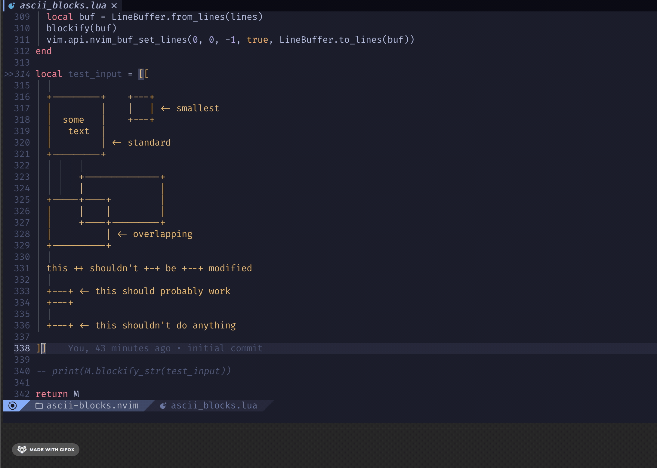Screen dimensions: 657x468
Task: Click the Lua icon in the statusline
Action: [x=163, y=406]
